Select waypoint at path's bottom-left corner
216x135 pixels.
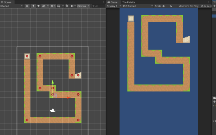click(27, 120)
